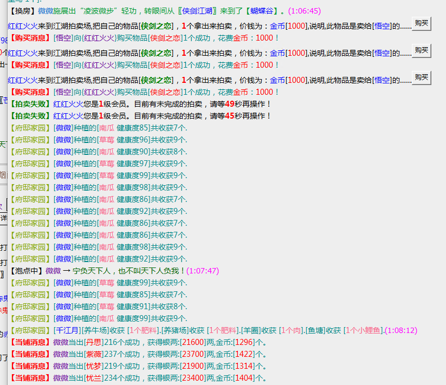446x385 pixels.
Task: Click the 紫薇 item in pawnshop message
Action: (93, 354)
